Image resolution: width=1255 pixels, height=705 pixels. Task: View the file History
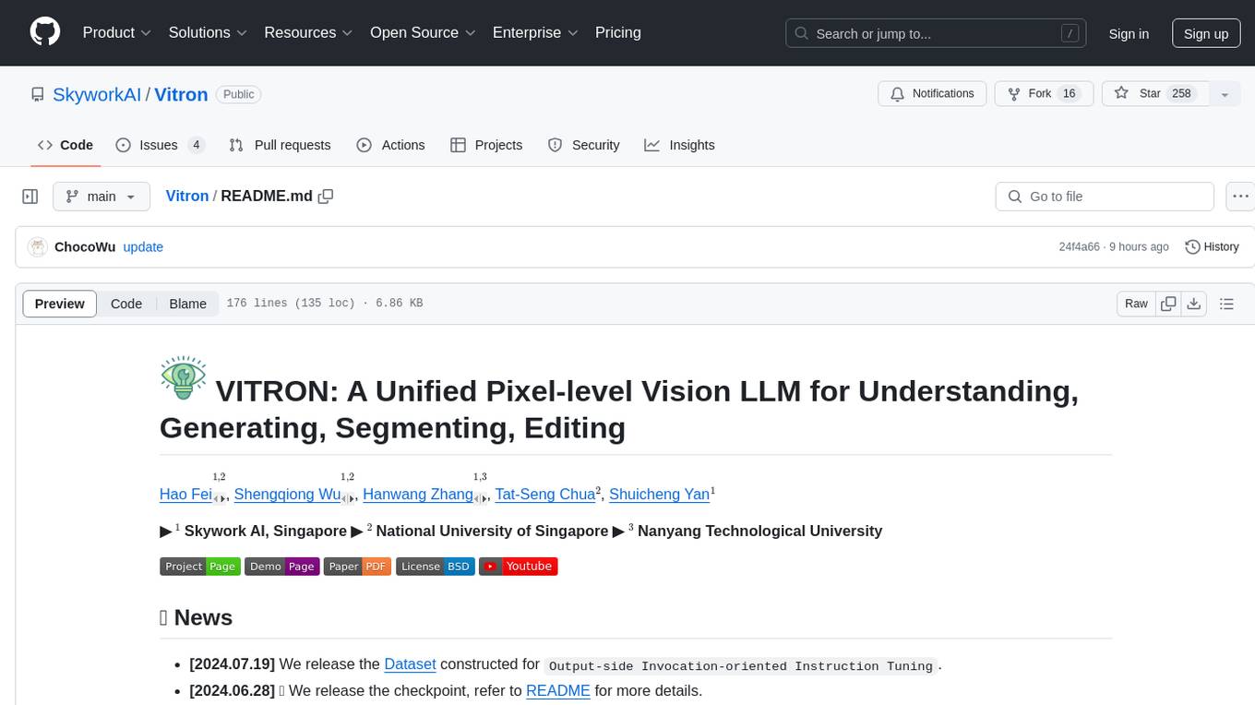click(1212, 246)
